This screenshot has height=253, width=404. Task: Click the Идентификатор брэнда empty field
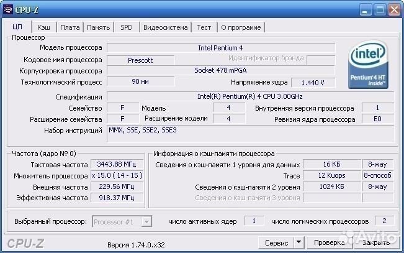321,60
